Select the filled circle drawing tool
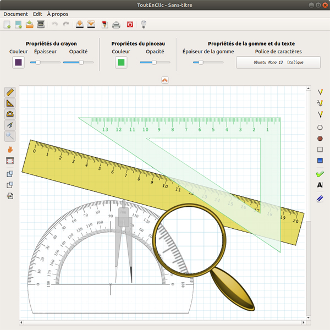 (x=320, y=139)
